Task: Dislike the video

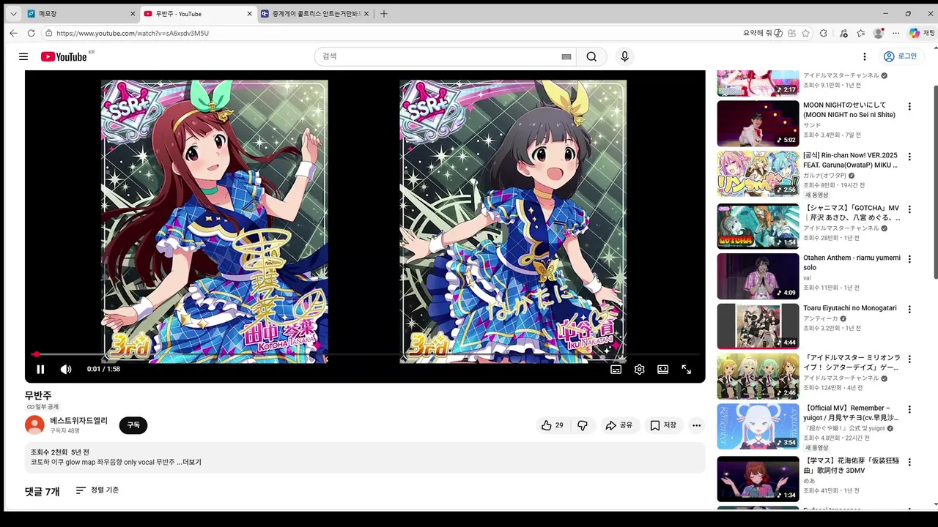Action: tap(583, 425)
